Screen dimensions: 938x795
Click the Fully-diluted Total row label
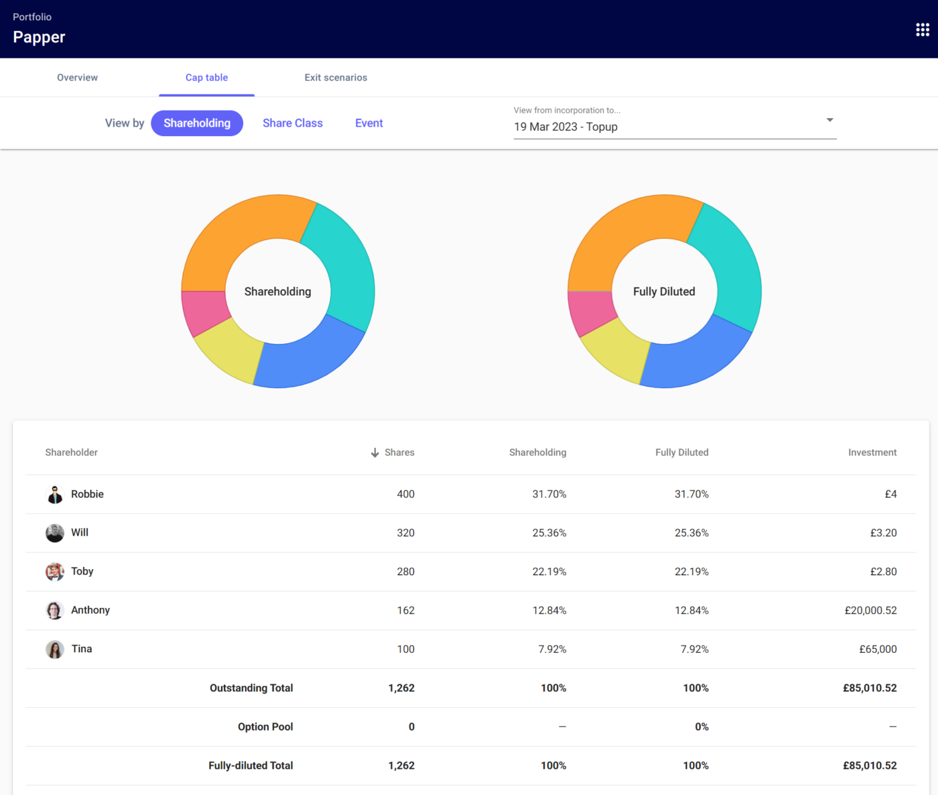(x=251, y=766)
